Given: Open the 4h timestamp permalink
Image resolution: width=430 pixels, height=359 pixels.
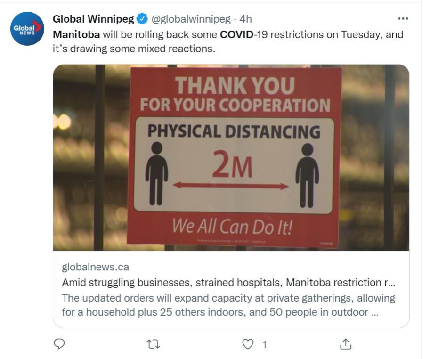Looking at the screenshot, I should click(x=245, y=19).
